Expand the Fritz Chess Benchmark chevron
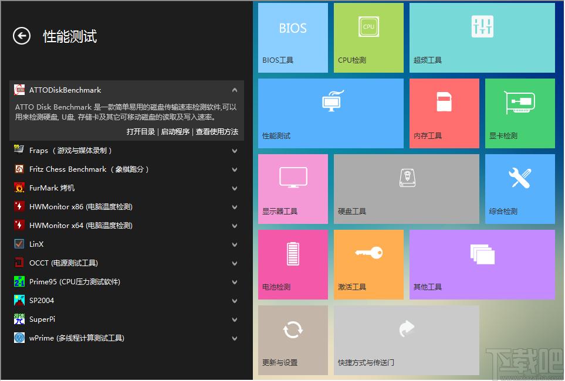Image resolution: width=565 pixels, height=381 pixels. coord(235,169)
